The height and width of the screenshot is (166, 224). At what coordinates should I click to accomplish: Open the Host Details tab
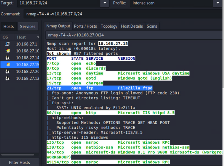132,26
